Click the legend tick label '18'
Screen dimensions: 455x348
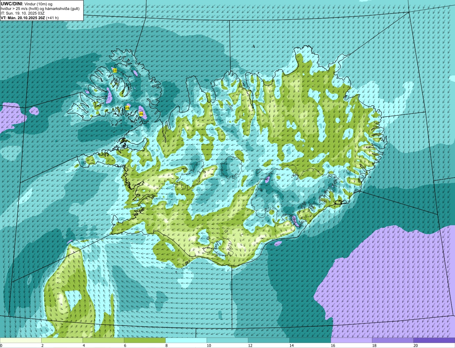click(x=374, y=346)
